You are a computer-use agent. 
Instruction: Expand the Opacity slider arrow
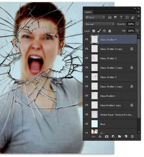(x=138, y=24)
